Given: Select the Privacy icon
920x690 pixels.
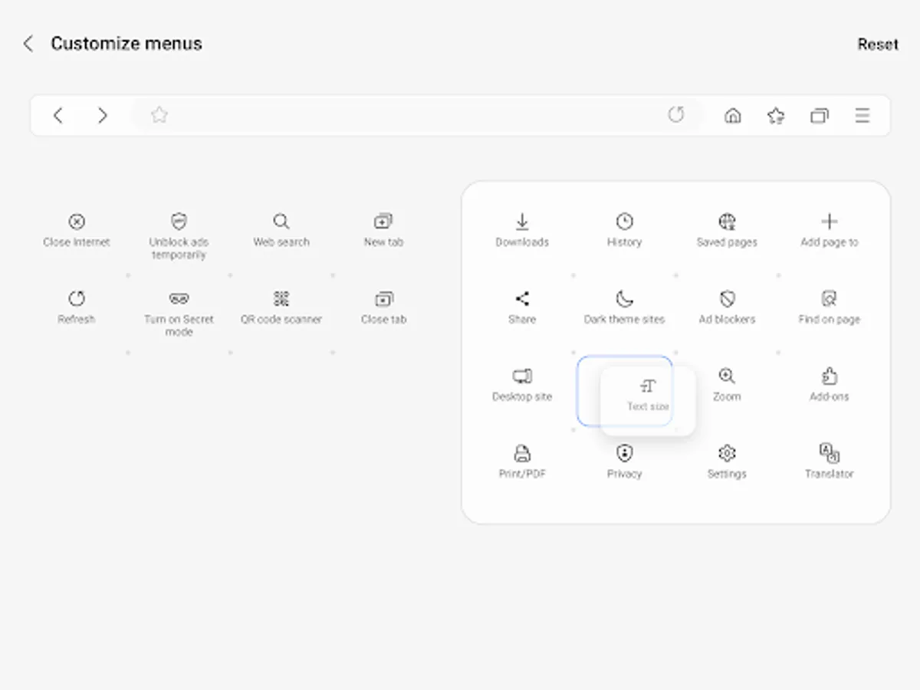Looking at the screenshot, I should (x=625, y=453).
